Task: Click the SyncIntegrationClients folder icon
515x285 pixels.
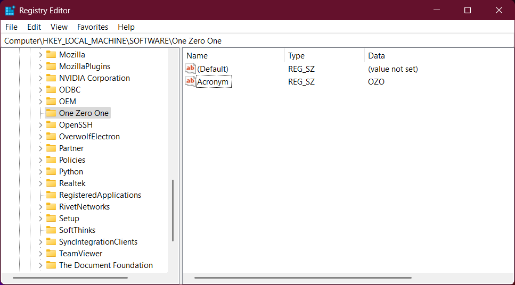Action: [x=51, y=242]
